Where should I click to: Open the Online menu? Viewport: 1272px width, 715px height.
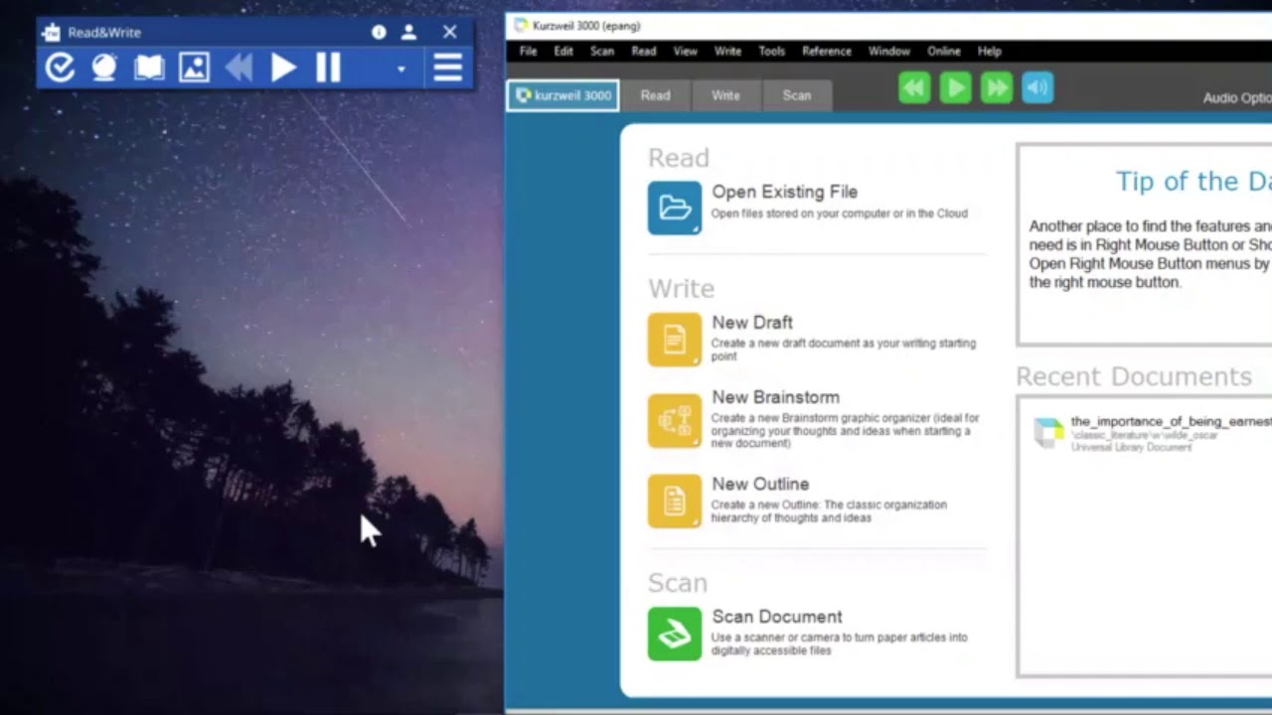click(944, 51)
